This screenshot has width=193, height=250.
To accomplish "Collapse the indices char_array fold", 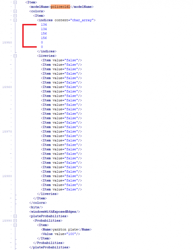I will [15, 20].
